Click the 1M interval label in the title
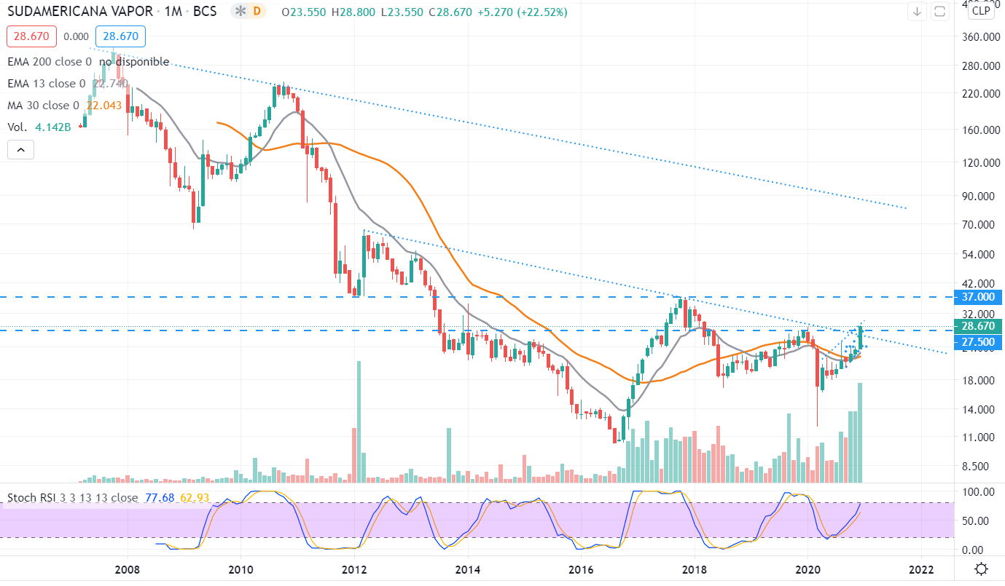1005x586 pixels. coord(174,12)
